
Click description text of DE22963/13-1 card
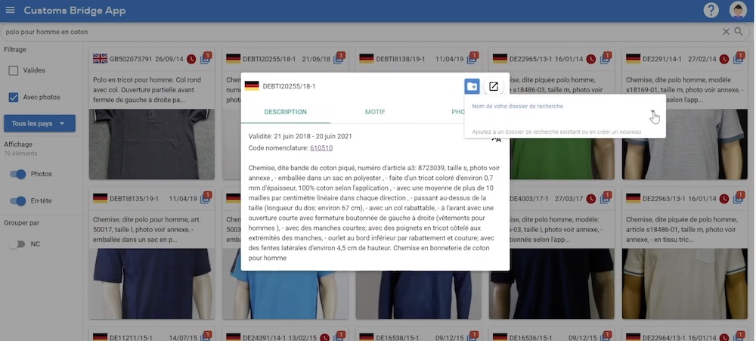[x=683, y=229]
